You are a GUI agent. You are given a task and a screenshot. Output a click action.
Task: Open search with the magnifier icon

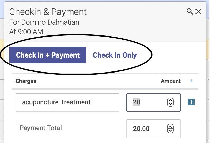tap(190, 11)
